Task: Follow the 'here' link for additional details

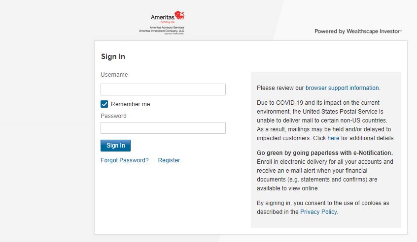Action: [x=333, y=138]
